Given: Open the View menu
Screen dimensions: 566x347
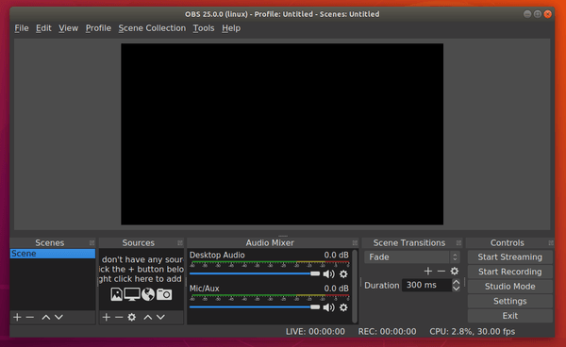Looking at the screenshot, I should [x=68, y=28].
